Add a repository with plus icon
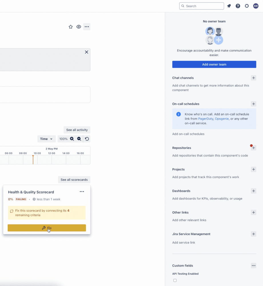This screenshot has width=263, height=286. (x=254, y=148)
